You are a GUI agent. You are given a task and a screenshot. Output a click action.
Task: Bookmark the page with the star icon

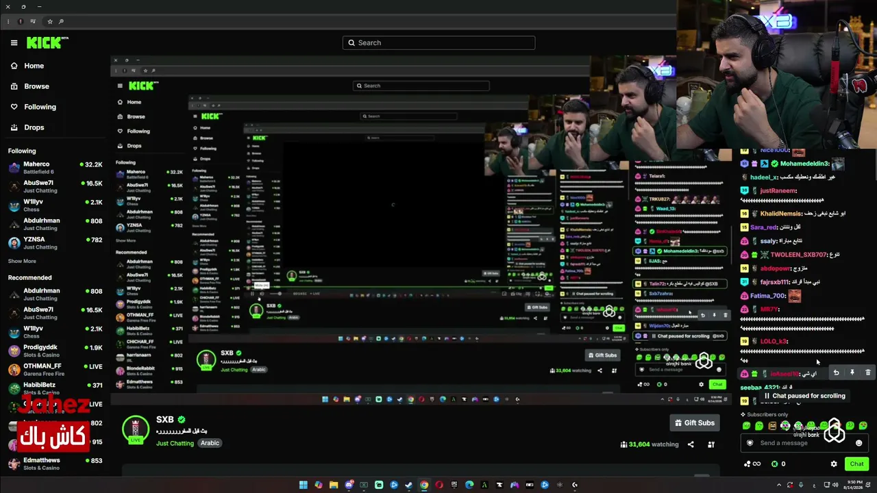50,22
